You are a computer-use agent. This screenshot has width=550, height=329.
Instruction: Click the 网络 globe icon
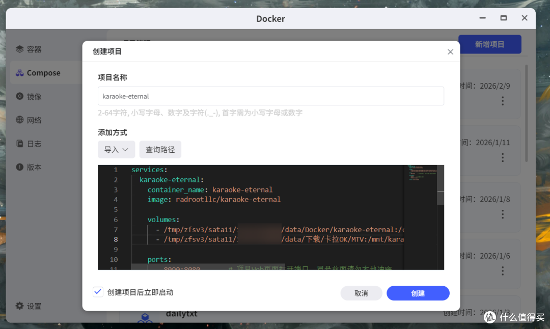pos(20,120)
